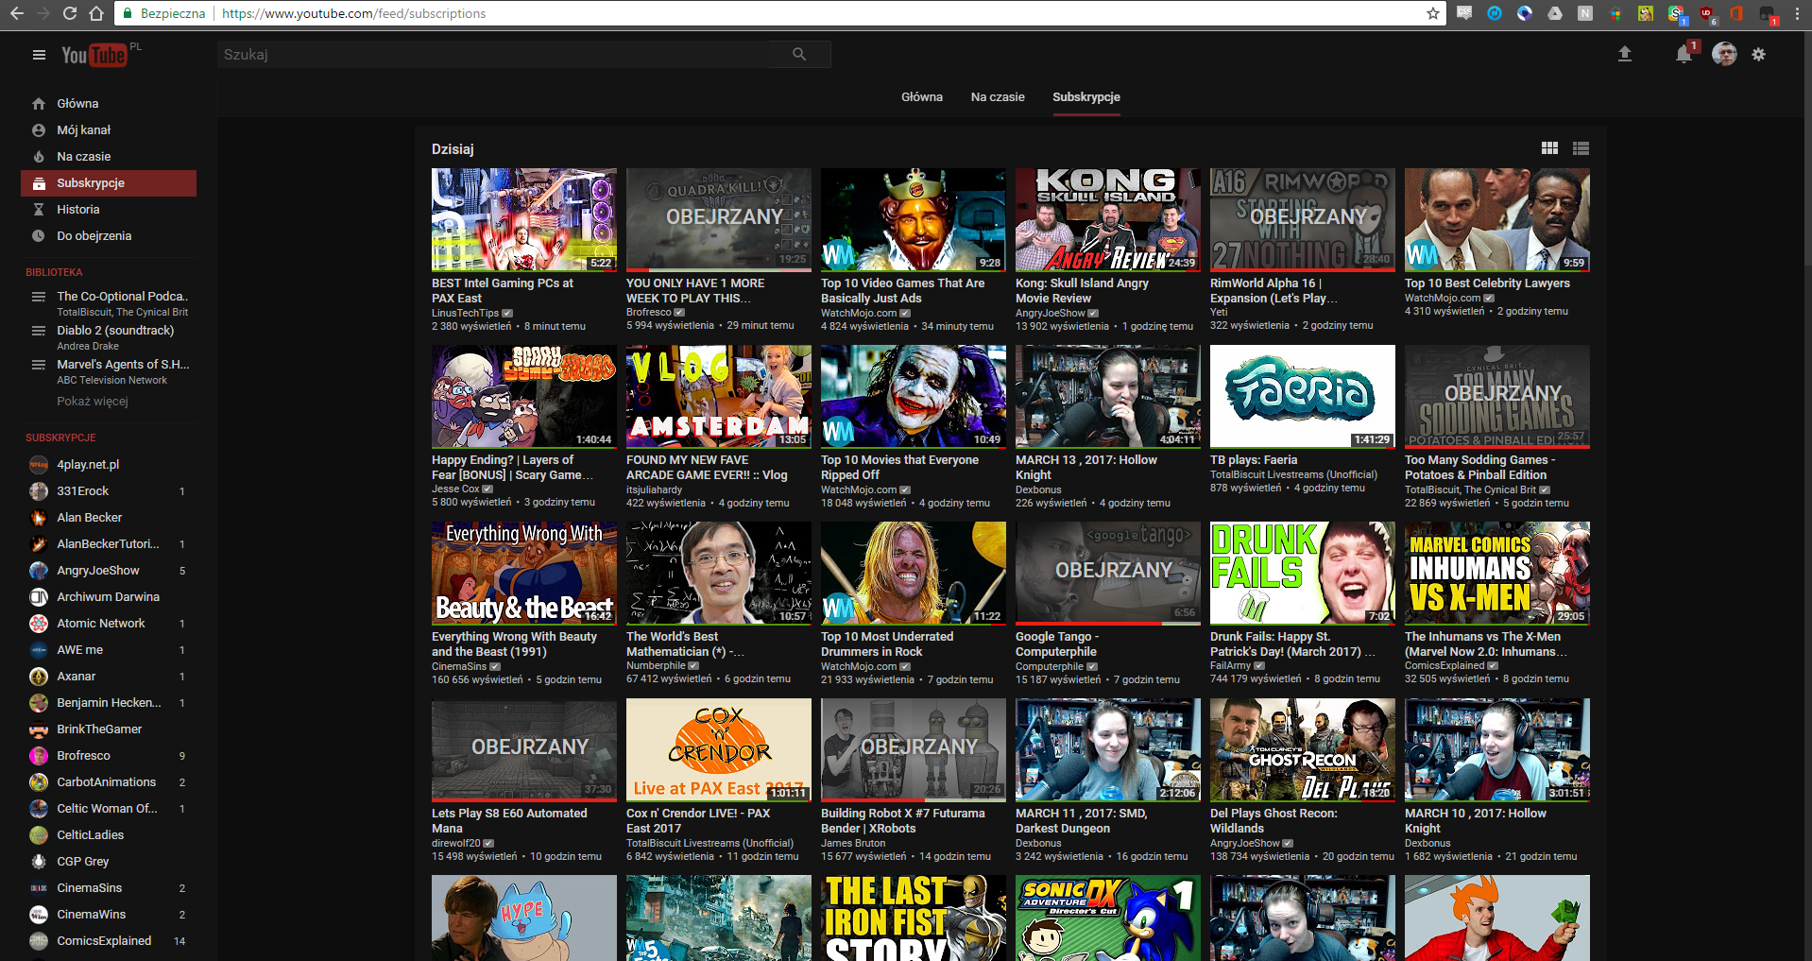Bookmark this page with the star icon
The width and height of the screenshot is (1812, 961).
coord(1432,13)
